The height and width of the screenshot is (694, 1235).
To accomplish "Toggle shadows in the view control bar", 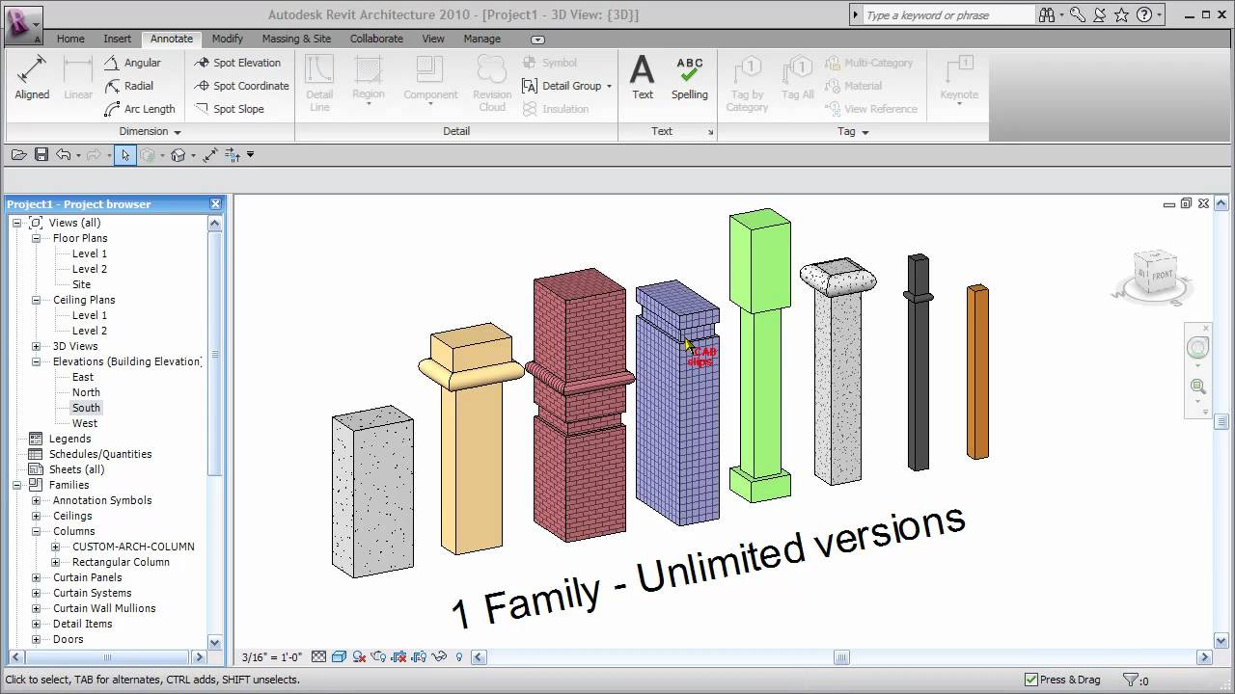I will [360, 656].
